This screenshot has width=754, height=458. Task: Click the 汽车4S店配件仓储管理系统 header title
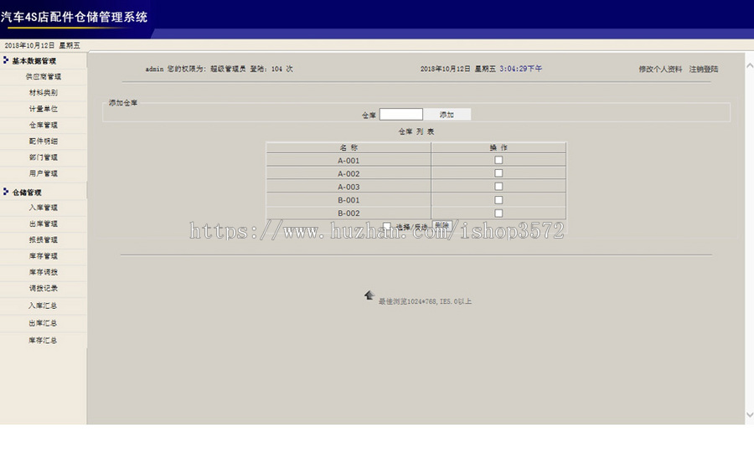[74, 18]
